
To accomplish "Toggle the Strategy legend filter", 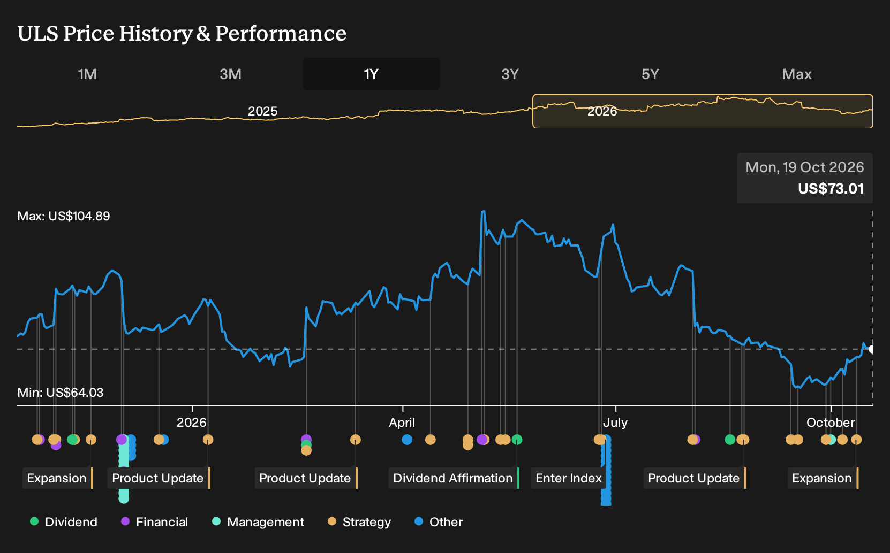I will click(x=359, y=522).
